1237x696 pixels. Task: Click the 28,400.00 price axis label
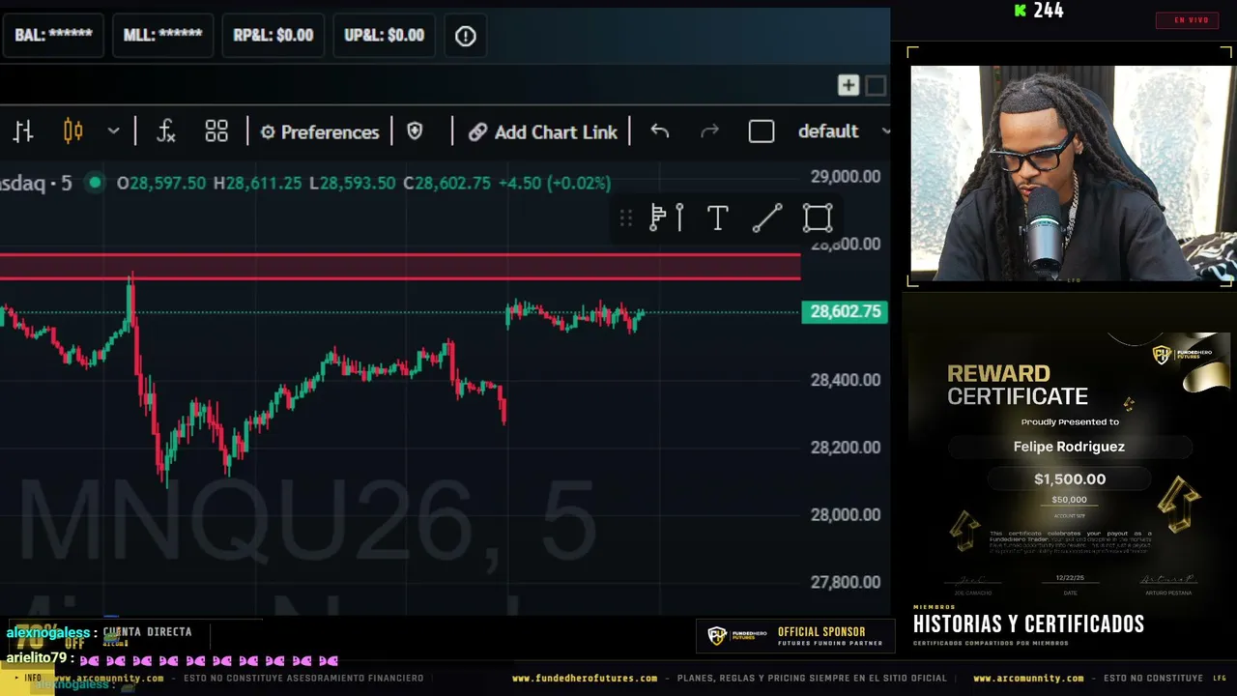(846, 379)
